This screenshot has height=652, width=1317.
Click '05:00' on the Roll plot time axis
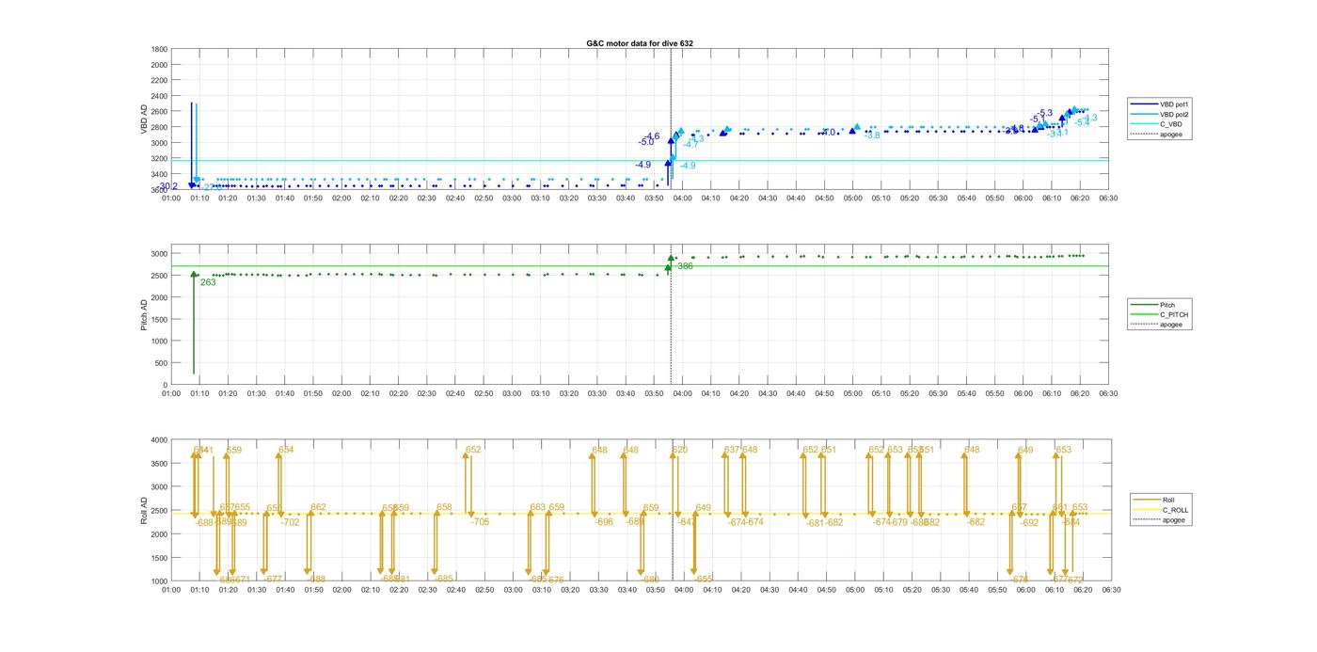854,590
